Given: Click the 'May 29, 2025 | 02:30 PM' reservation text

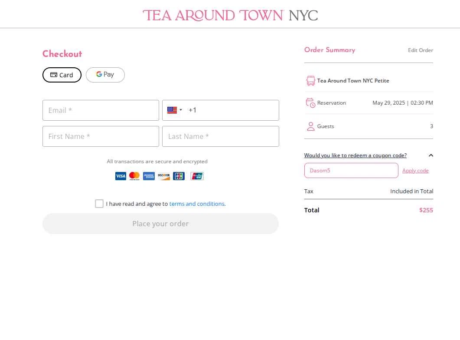Looking at the screenshot, I should pos(402,103).
